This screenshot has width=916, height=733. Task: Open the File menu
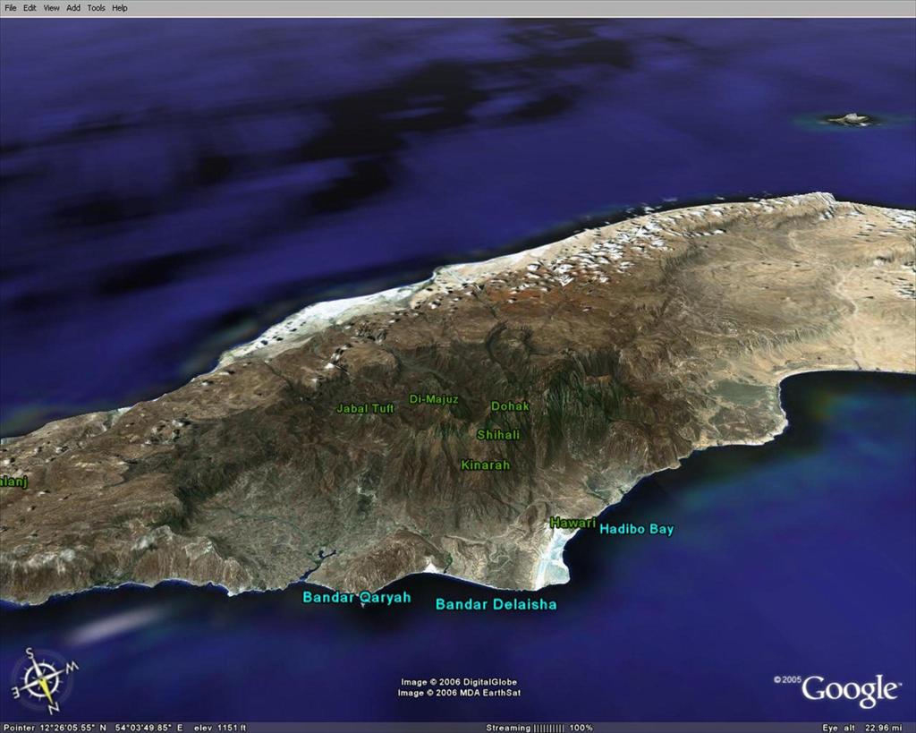coord(11,8)
